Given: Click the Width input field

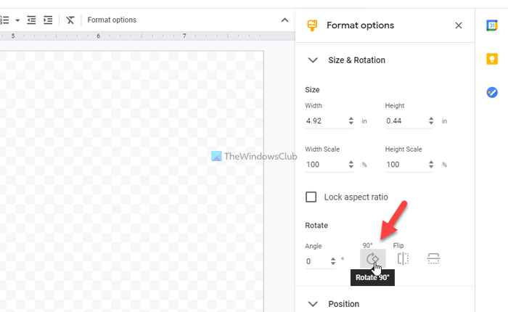Looking at the screenshot, I should (325, 121).
